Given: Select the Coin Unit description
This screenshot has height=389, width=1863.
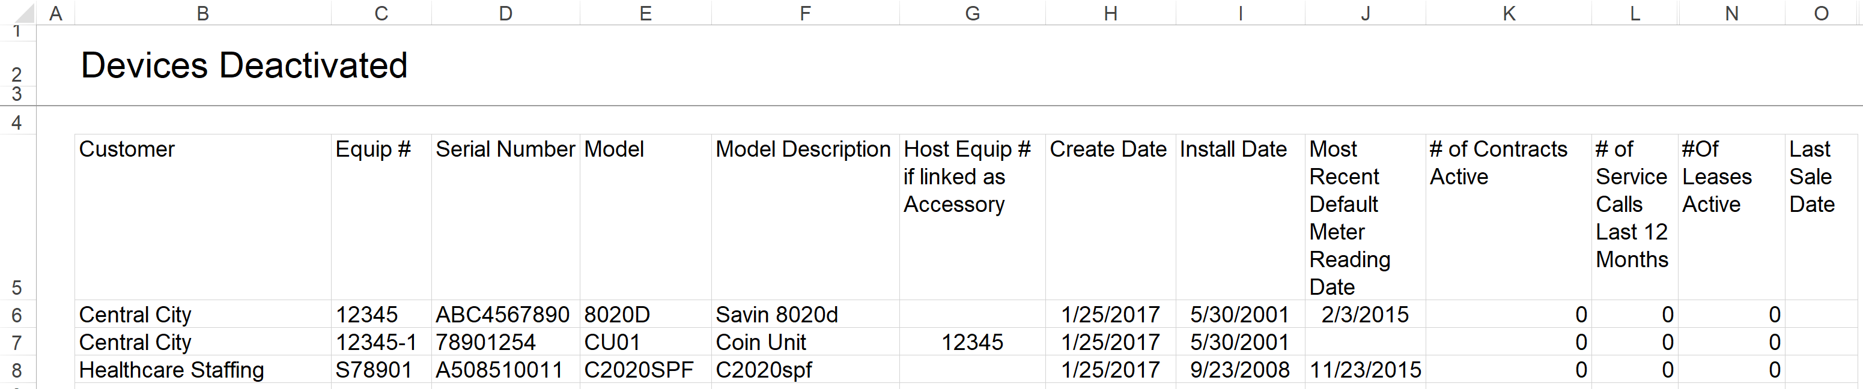Looking at the screenshot, I should (x=805, y=342).
